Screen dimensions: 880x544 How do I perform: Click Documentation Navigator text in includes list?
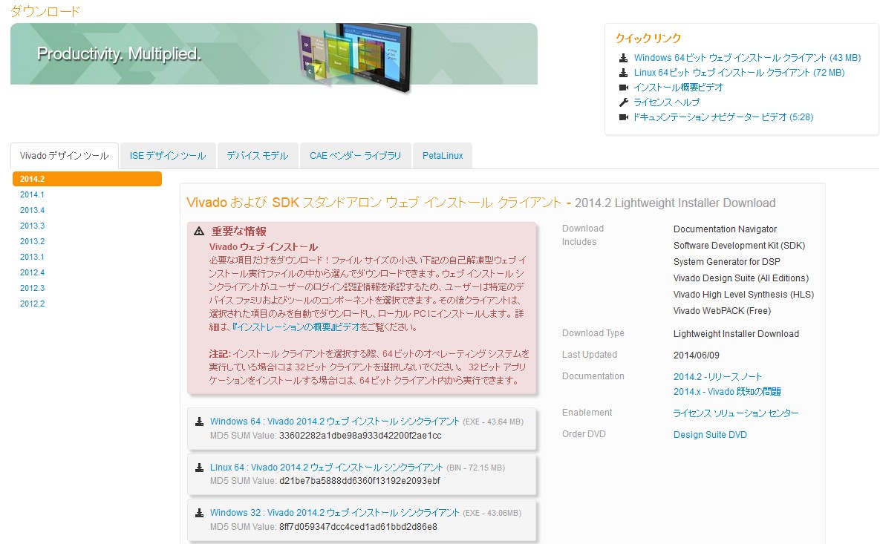pos(725,229)
